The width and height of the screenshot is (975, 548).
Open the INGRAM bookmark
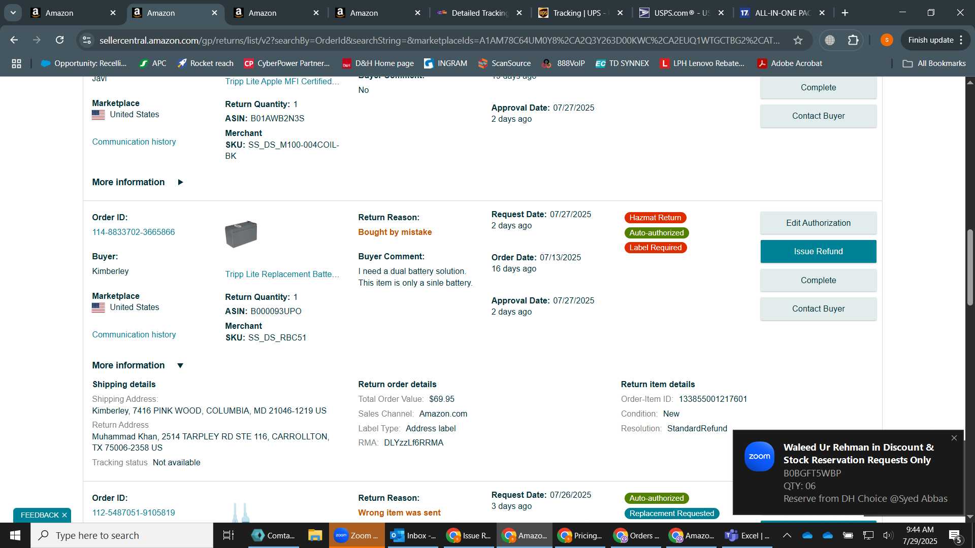point(445,63)
